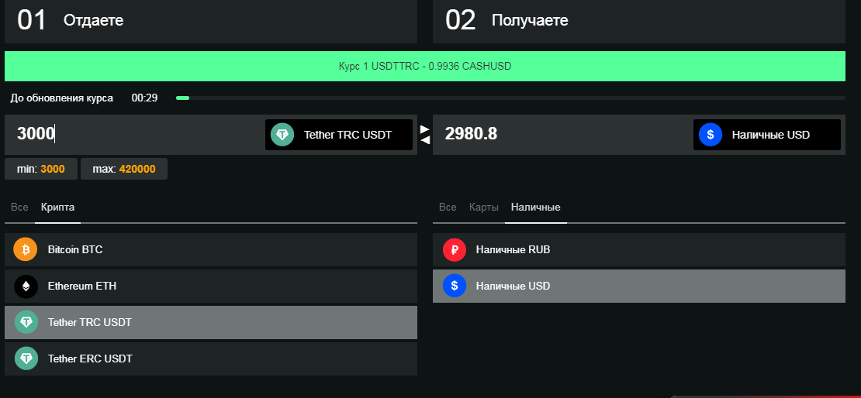This screenshot has height=398, width=861.
Task: Switch to the Все tab under Отдаете
Action: click(x=19, y=208)
